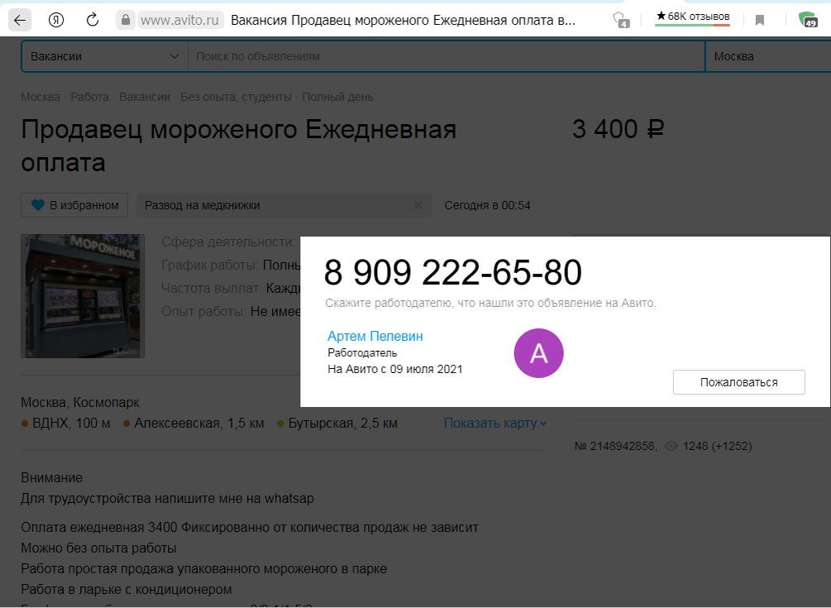This screenshot has height=608, width=831.
Task: Open the Москва breadcrumb link
Action: click(41, 97)
